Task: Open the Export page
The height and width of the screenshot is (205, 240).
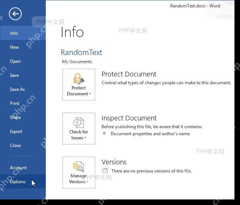Action: click(23, 131)
